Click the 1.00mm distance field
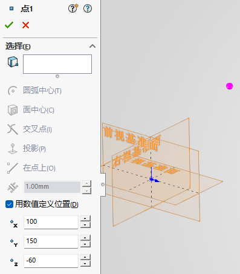The height and width of the screenshot is (274, 240). [52, 187]
